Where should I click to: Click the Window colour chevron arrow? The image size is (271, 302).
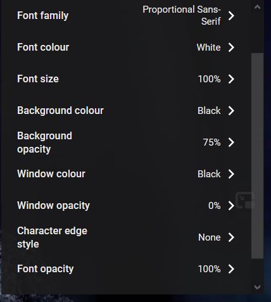231,174
